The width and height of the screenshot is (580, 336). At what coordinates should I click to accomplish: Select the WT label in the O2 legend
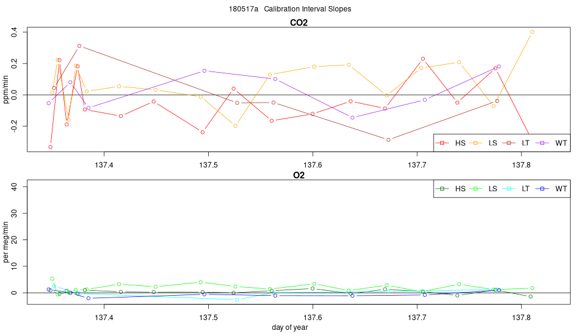(x=560, y=189)
